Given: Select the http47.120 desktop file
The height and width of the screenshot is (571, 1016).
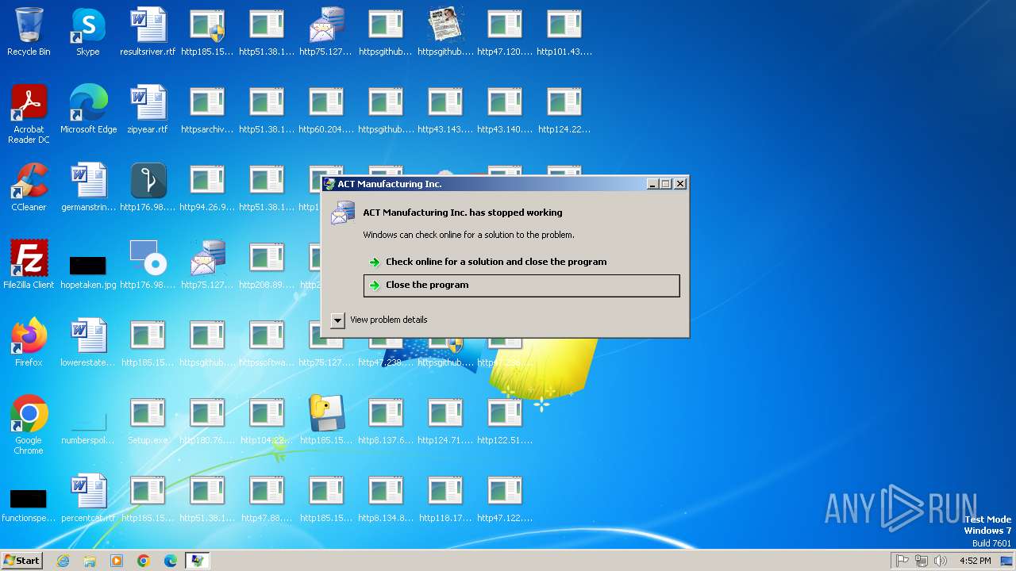Looking at the screenshot, I should (x=505, y=32).
